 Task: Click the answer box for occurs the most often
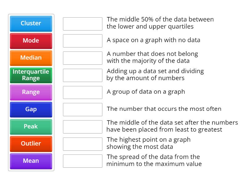[x=82, y=109]
